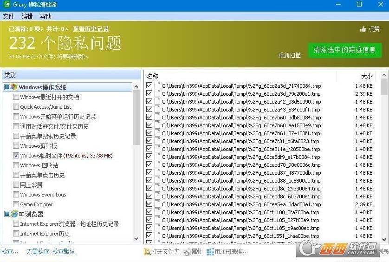Check Windows Event Logs option
This screenshot has height=262, width=389.
pyautogui.click(x=16, y=195)
